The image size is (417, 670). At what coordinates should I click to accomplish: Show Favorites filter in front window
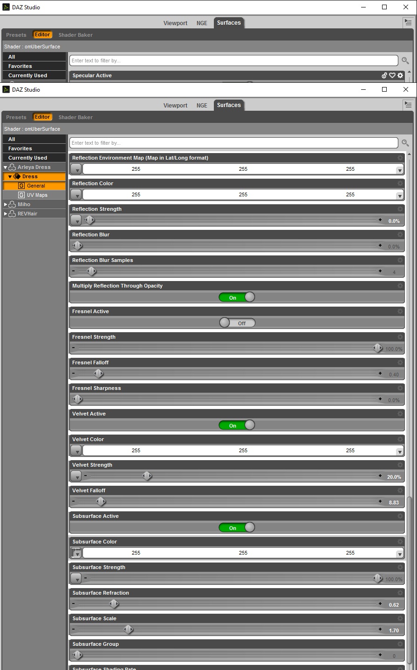(x=34, y=148)
